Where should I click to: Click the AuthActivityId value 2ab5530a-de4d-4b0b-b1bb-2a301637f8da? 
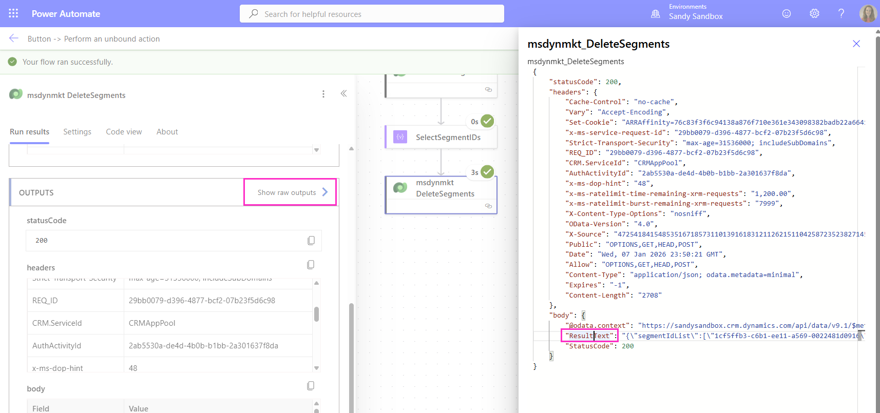coord(203,346)
